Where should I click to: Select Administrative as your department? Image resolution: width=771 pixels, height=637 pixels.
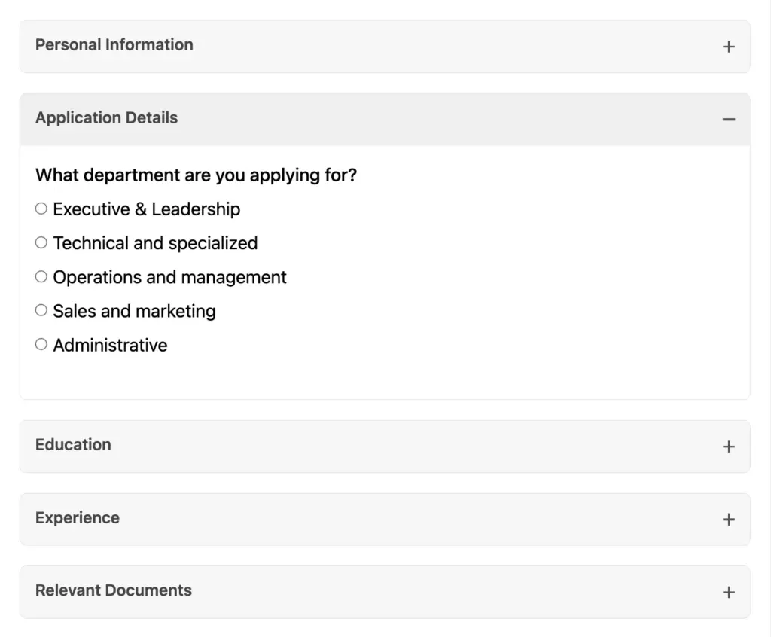point(41,343)
